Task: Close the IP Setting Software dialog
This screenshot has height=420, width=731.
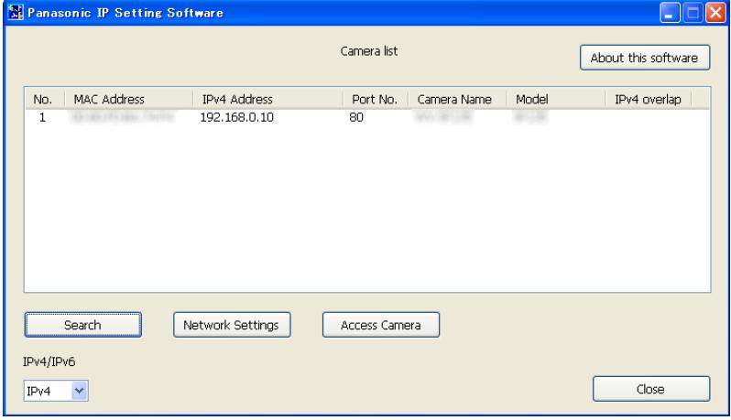Action: [x=651, y=389]
